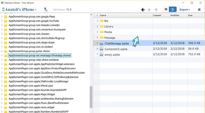205x113 pixels.
Task: Click the scroll-up arrow of tree pane
Action: (x=91, y=15)
